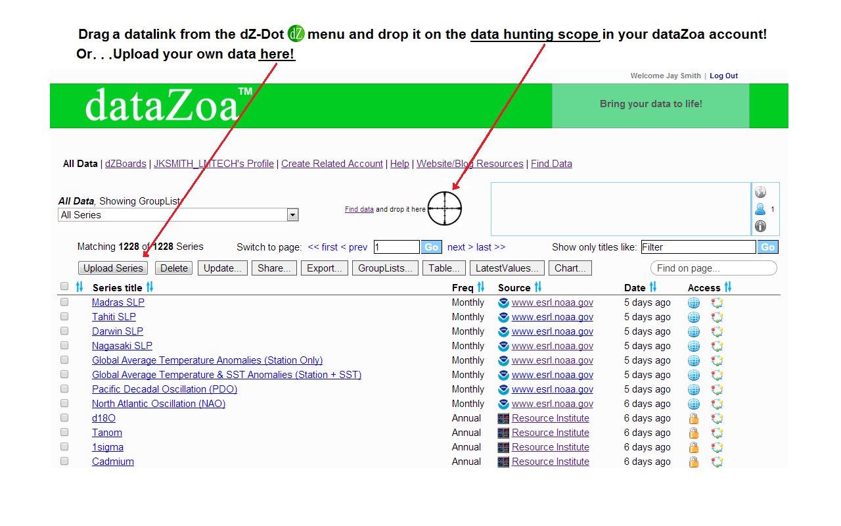Click the Series title sort arrows
This screenshot has width=841, height=526.
tap(150, 287)
